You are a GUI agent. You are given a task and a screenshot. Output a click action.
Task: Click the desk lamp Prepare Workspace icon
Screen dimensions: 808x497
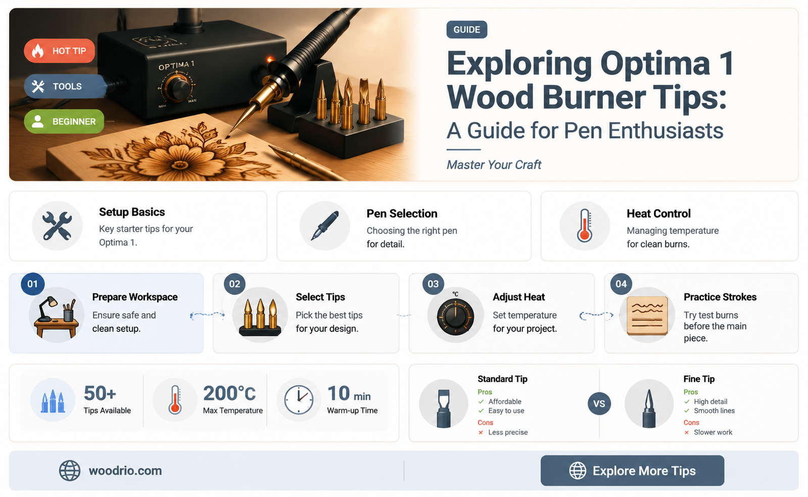[x=57, y=315]
